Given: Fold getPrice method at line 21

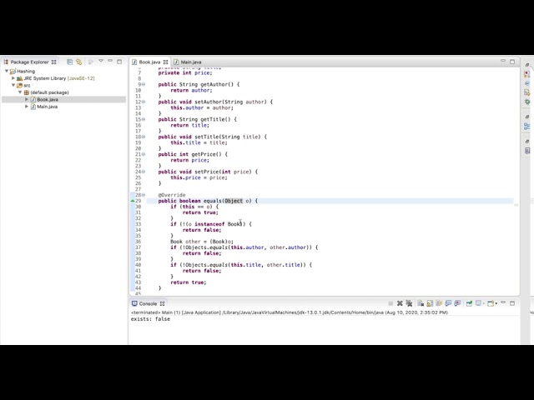Looking at the screenshot, I should point(144,154).
